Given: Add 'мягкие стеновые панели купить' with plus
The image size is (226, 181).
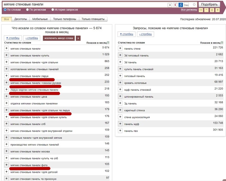Looking at the screenshot, I should tap(6, 55).
